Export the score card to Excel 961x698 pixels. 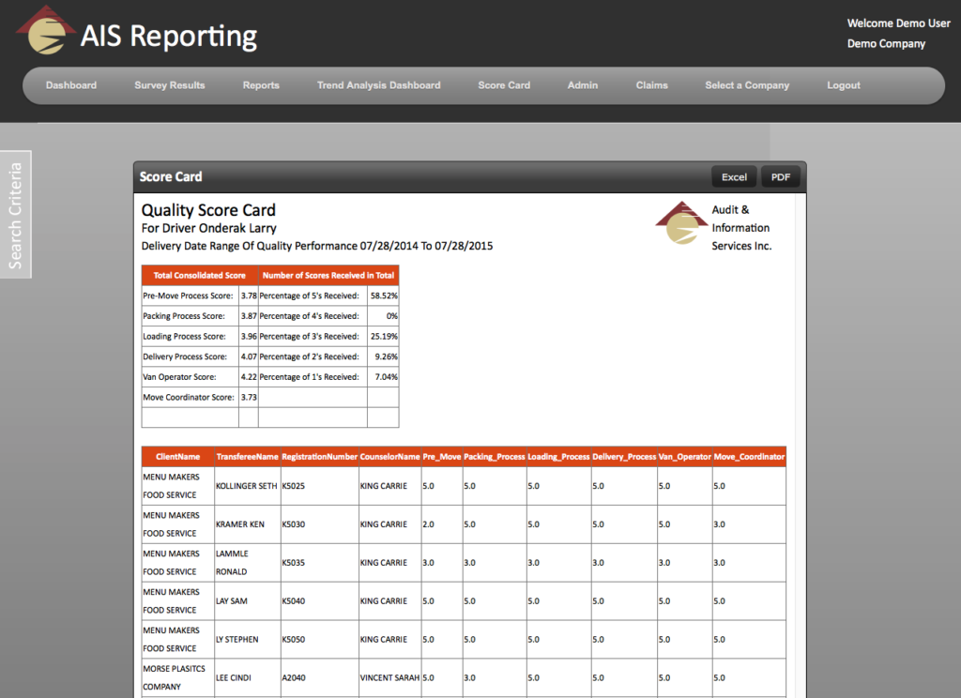pyautogui.click(x=734, y=177)
